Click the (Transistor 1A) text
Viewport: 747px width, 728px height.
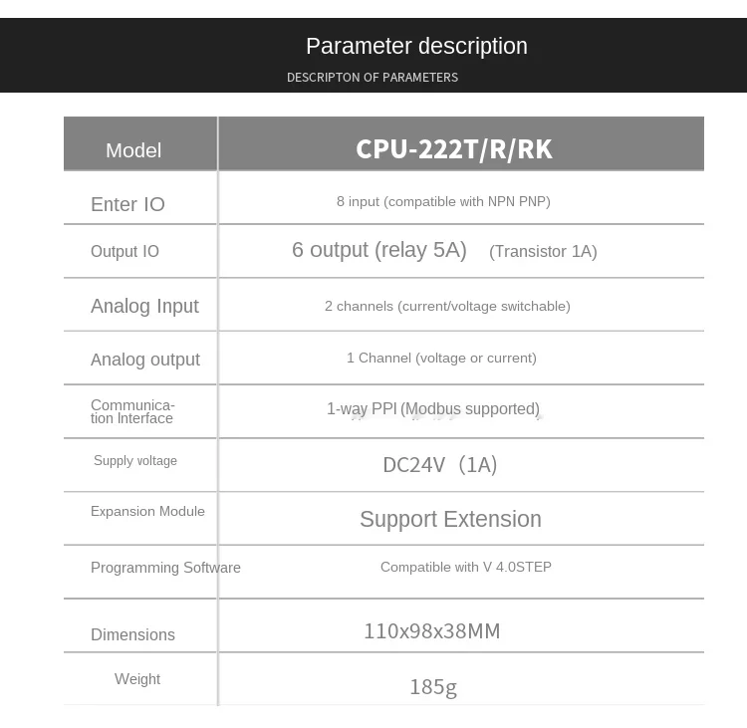(543, 251)
